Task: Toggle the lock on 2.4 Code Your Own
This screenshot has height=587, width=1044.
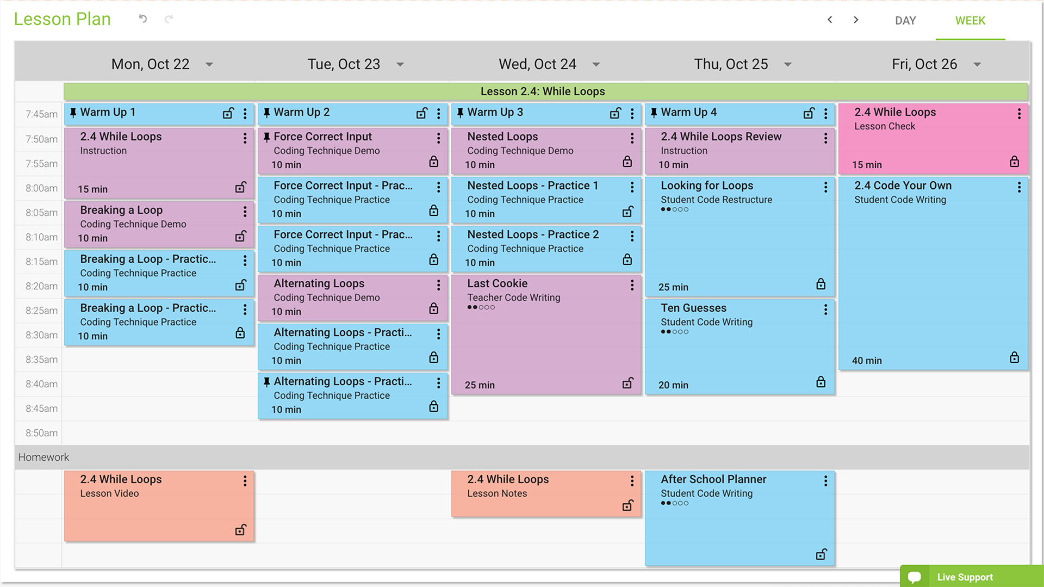Action: click(1014, 357)
